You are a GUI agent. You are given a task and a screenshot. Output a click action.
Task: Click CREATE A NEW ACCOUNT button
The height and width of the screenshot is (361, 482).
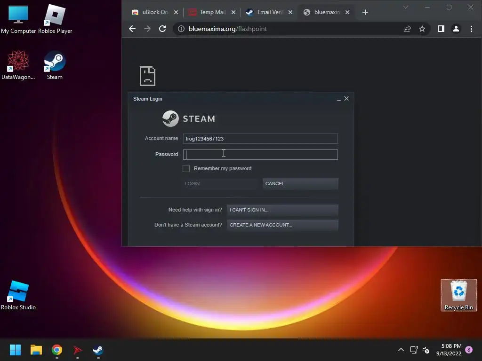point(282,225)
